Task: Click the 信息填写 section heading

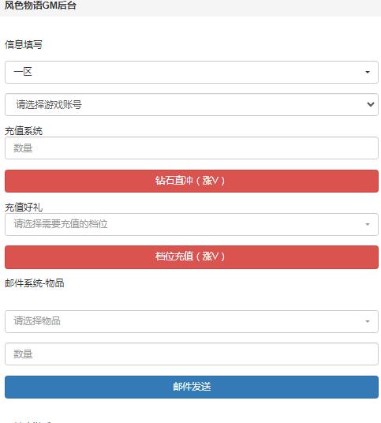Action: coord(24,44)
